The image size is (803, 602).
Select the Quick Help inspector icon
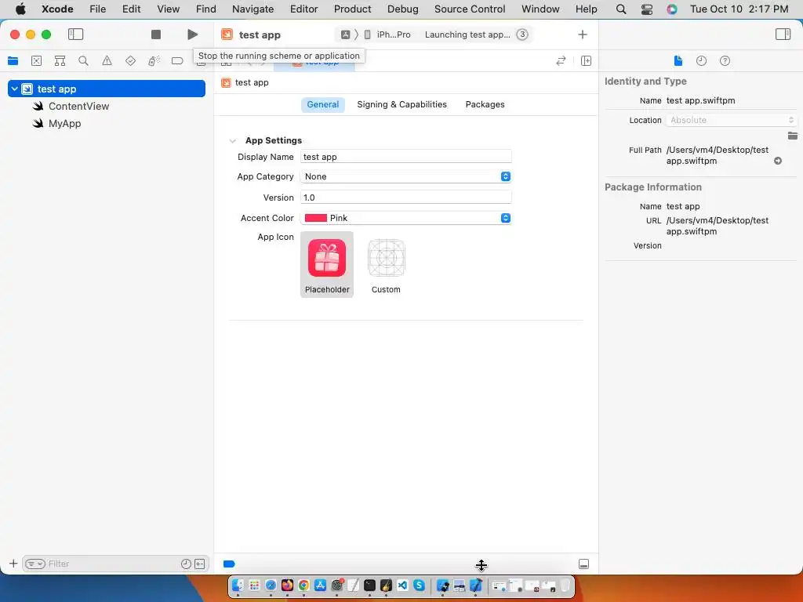725,61
